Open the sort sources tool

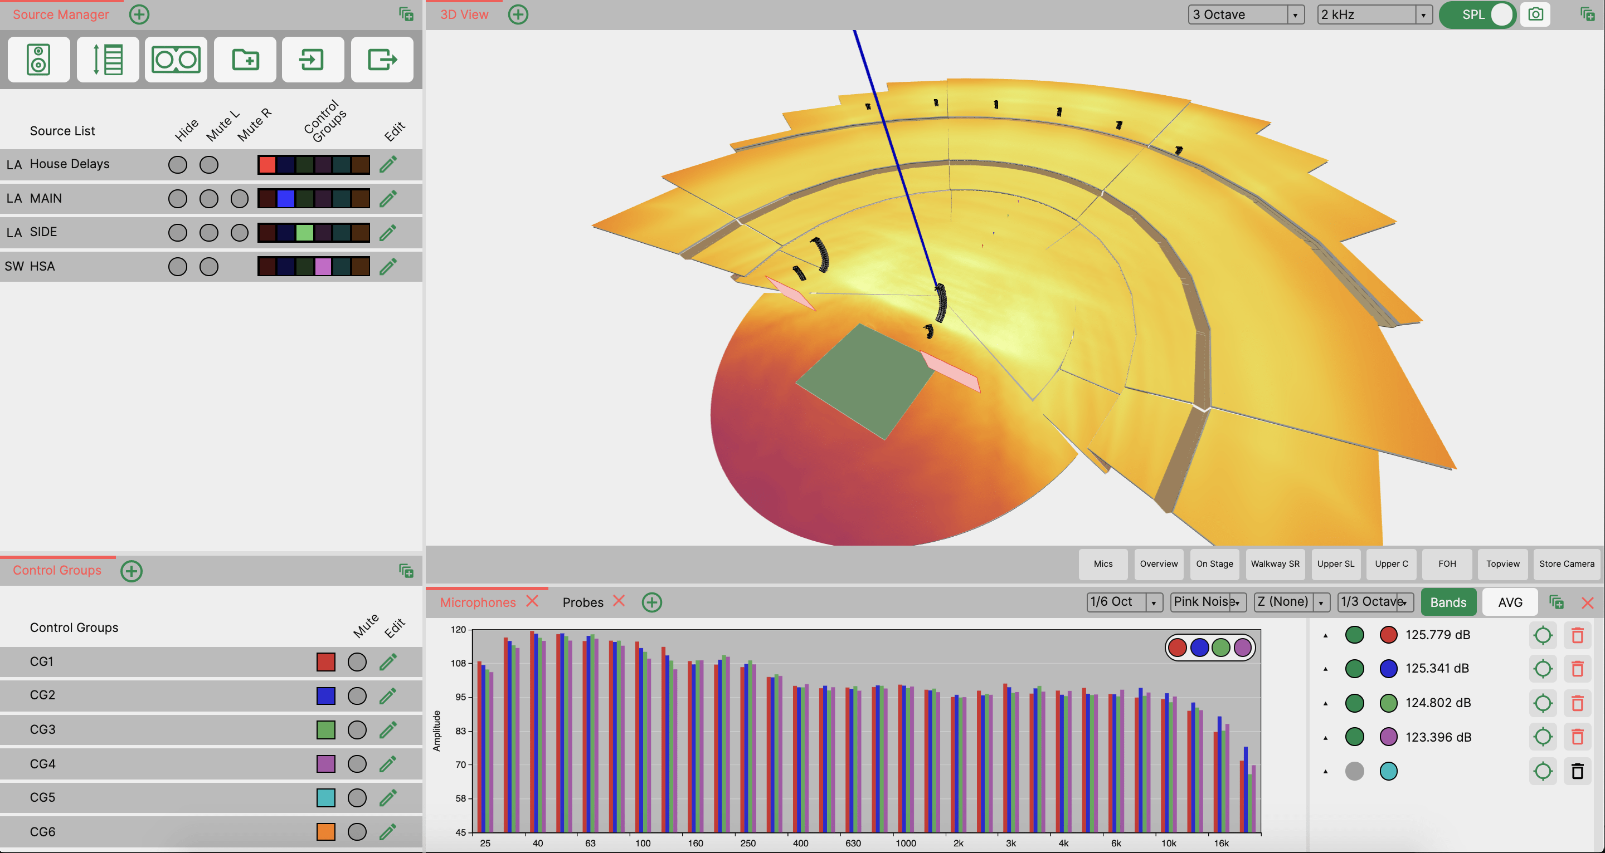(107, 59)
